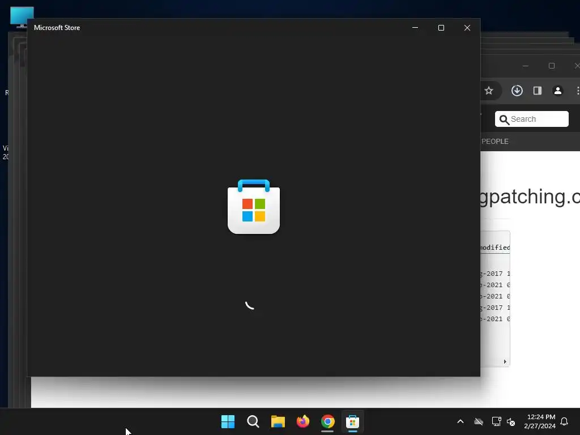Image resolution: width=580 pixels, height=435 pixels.
Task: Open the notifications bell
Action: point(565,421)
